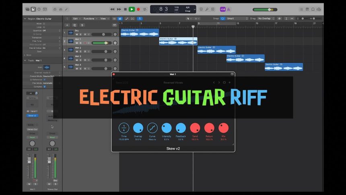The image size is (346, 195).
Task: Click the red Record button
Action: [138, 9]
